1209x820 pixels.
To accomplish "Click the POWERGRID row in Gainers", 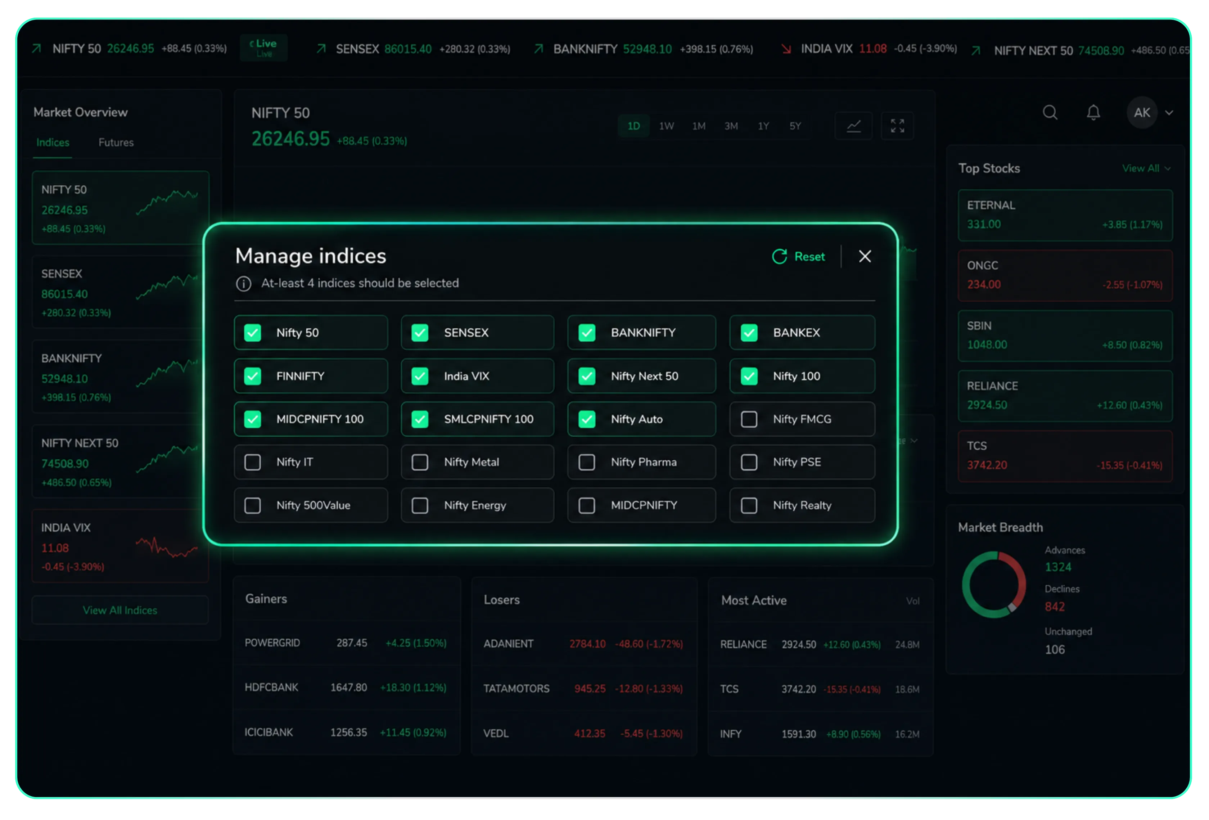I will (346, 643).
